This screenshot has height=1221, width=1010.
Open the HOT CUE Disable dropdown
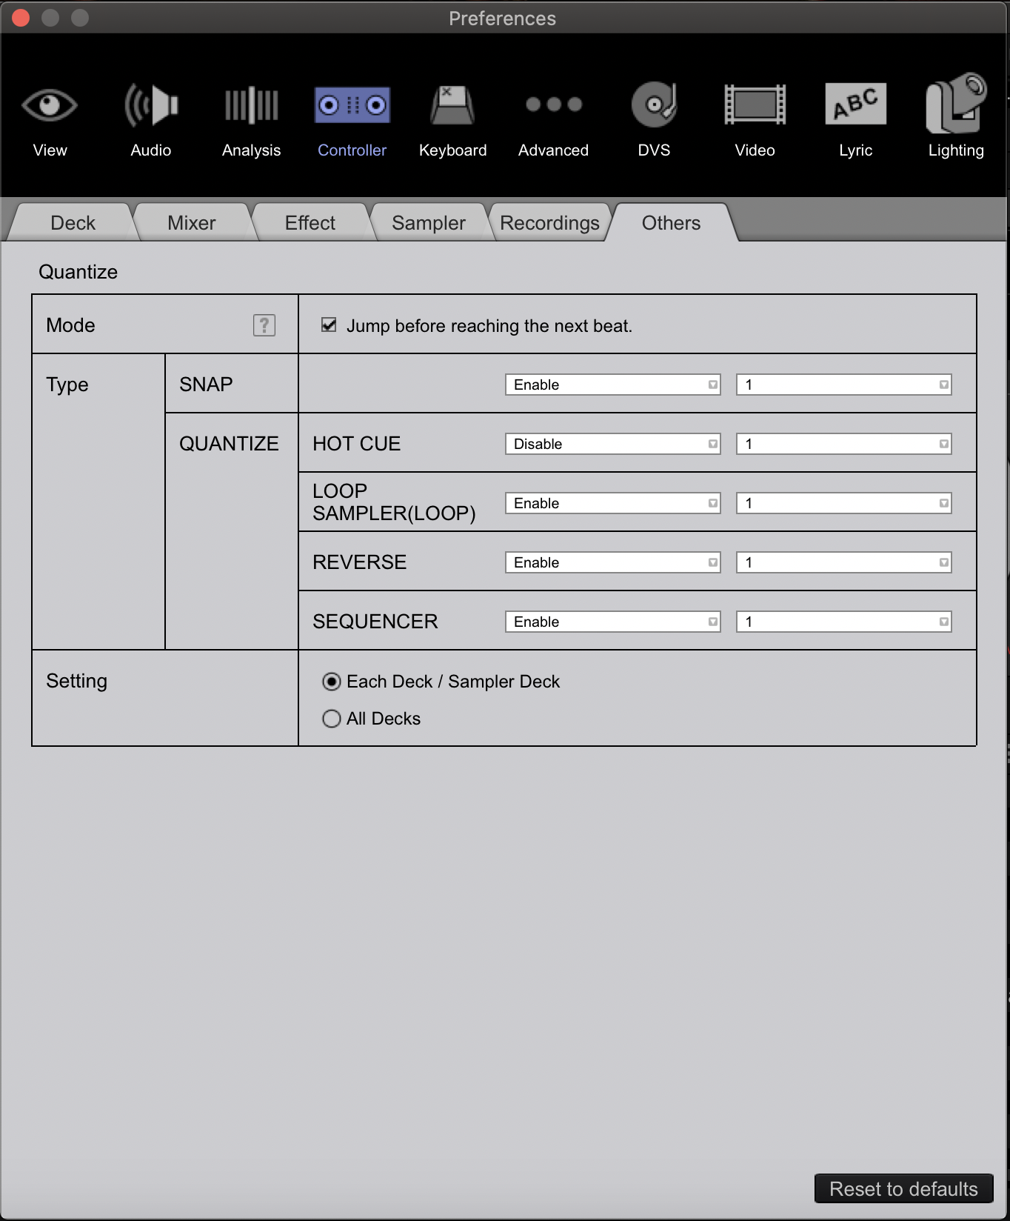tap(613, 444)
